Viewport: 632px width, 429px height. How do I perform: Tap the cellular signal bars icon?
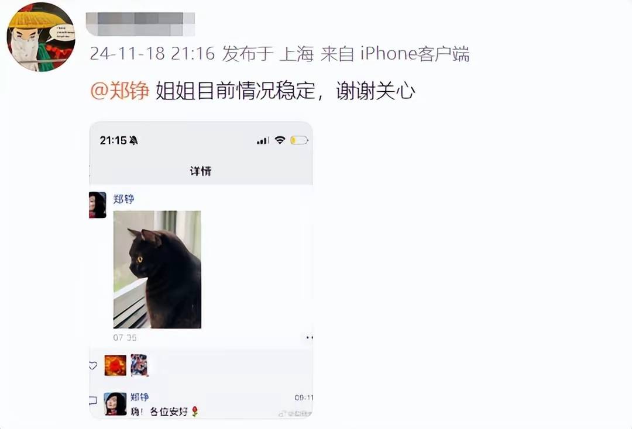point(263,140)
